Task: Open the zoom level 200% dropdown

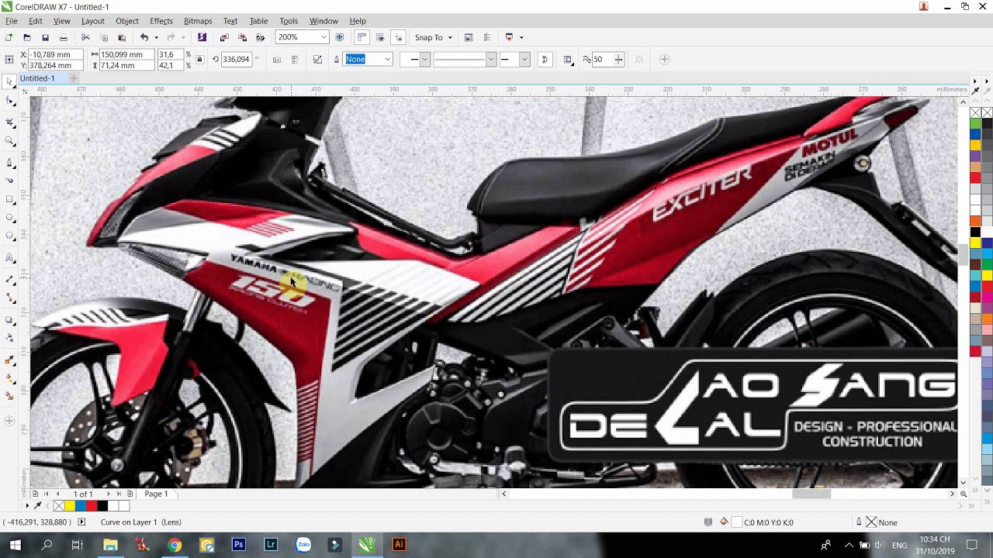Action: pos(324,37)
